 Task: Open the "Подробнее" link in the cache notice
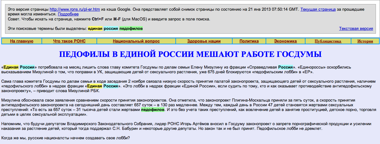coord(68,14)
